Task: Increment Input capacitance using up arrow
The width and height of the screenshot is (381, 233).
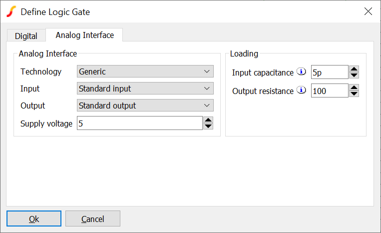Action: (x=354, y=69)
